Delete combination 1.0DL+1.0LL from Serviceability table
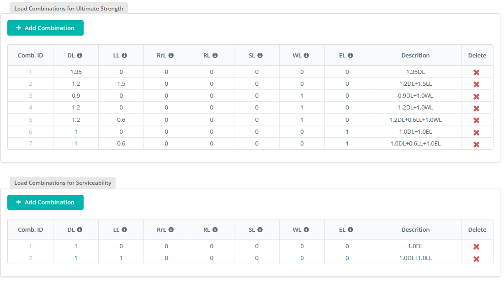 pyautogui.click(x=477, y=258)
